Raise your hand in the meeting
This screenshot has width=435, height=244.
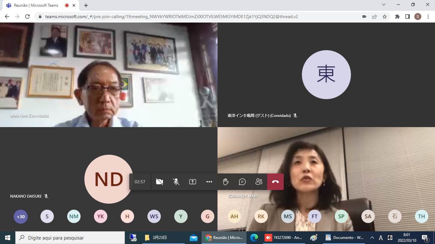pos(226,182)
